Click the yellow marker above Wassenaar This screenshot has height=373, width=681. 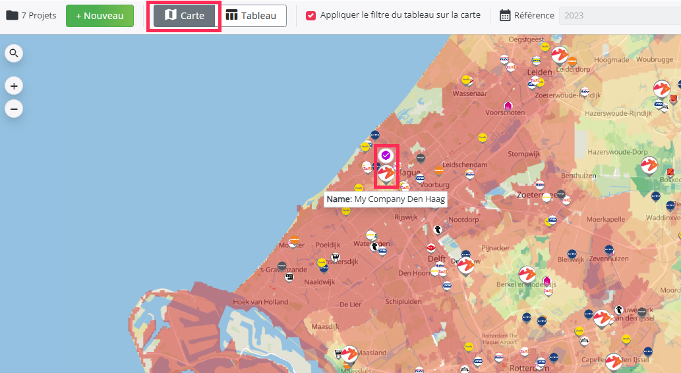coord(466,80)
